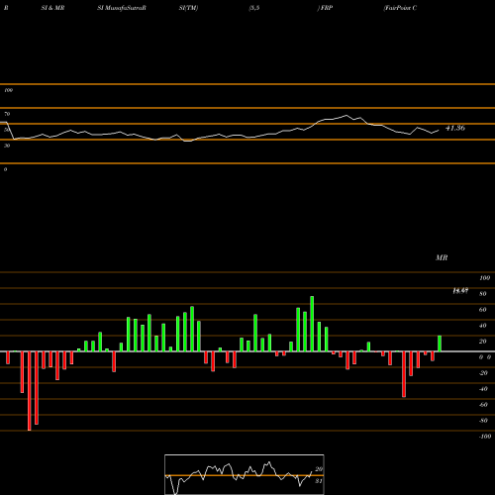The width and height of the screenshot is (495, 495).
Task: Click the '(5,5' parameter header text
Action: click(x=254, y=8)
